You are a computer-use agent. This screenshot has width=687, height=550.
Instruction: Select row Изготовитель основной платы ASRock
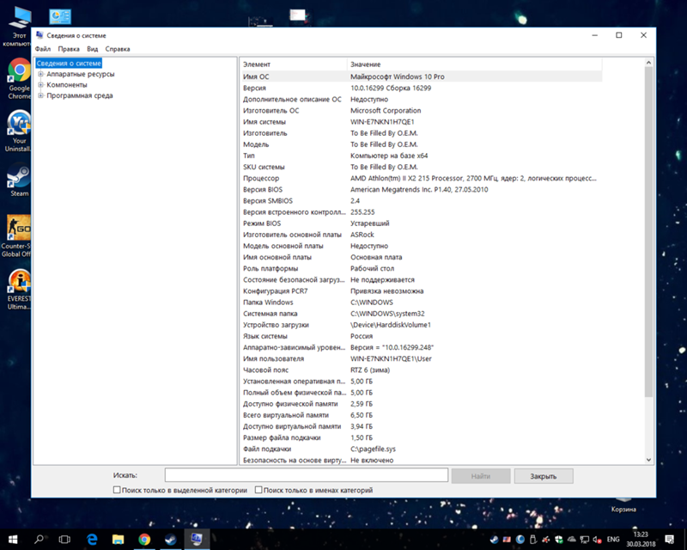(421, 235)
